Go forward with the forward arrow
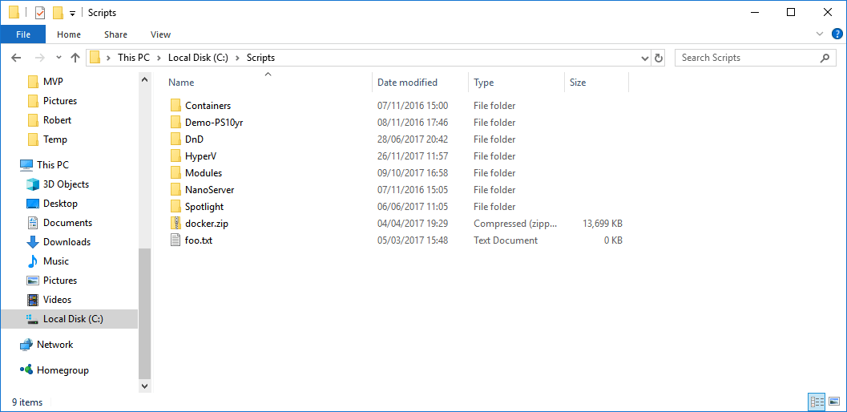Viewport: 847px width, 412px height. coord(40,58)
